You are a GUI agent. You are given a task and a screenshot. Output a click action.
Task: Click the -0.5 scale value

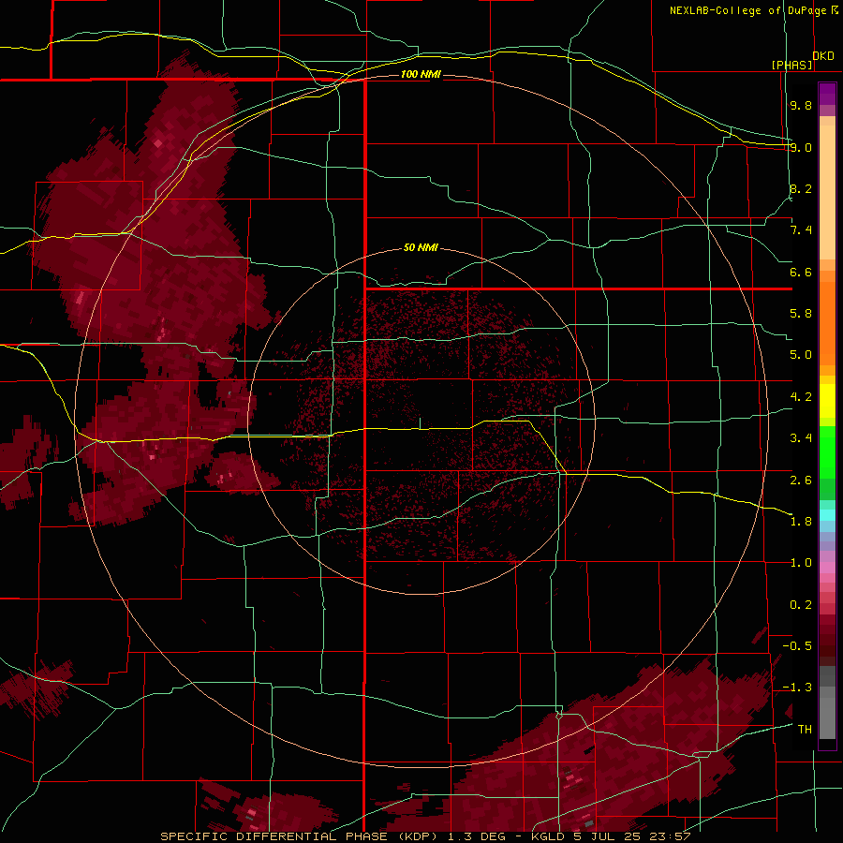(x=797, y=646)
